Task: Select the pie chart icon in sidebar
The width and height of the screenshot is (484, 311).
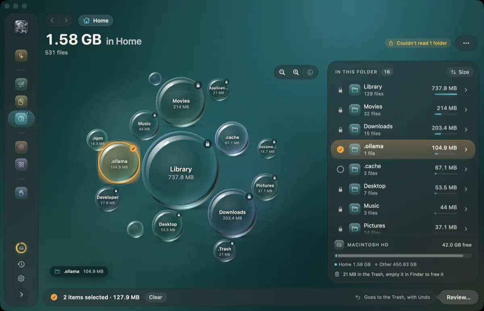Action: (x=21, y=119)
